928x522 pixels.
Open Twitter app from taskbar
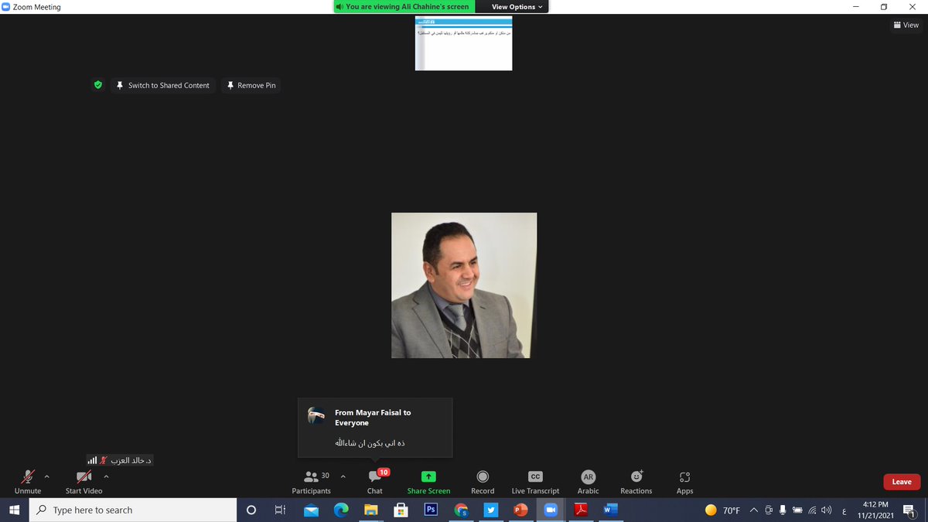[490, 510]
